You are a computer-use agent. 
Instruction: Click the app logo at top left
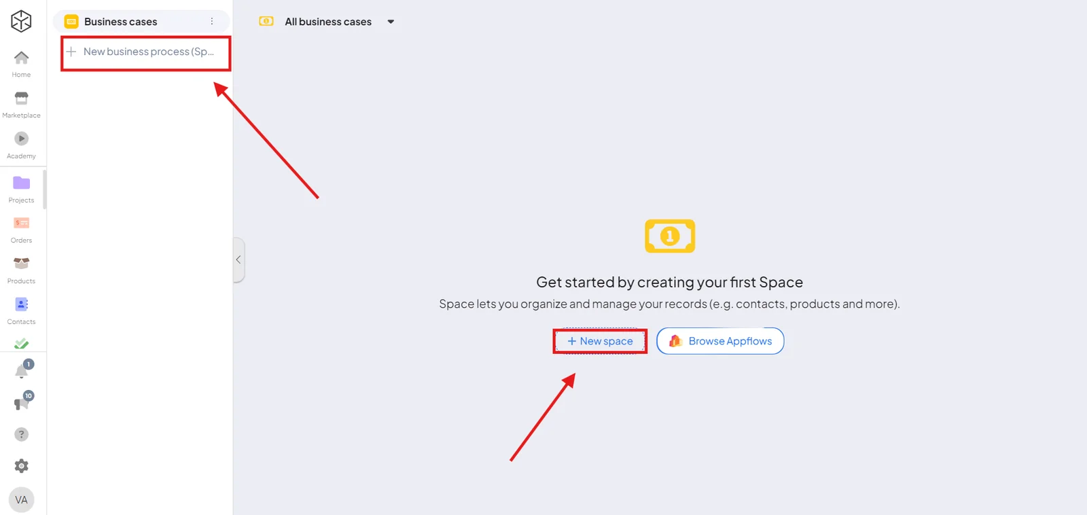21,21
